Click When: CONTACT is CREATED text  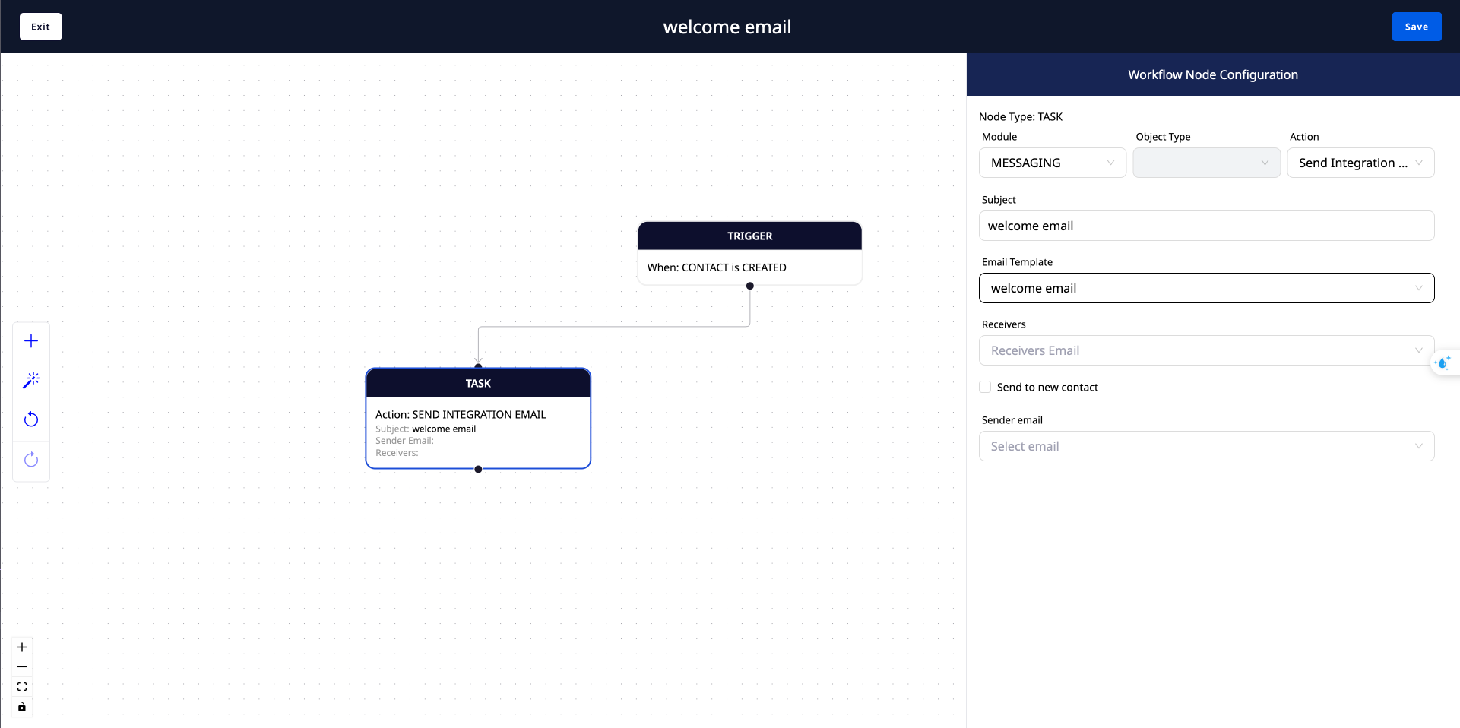[x=717, y=267]
